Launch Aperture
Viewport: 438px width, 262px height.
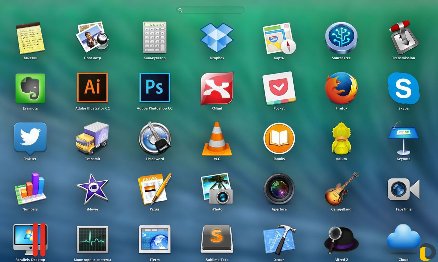[279, 189]
